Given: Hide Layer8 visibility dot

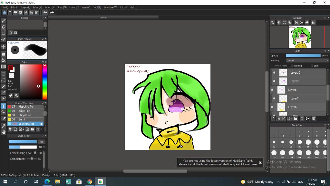Looking at the screenshot, I should tap(272, 90).
